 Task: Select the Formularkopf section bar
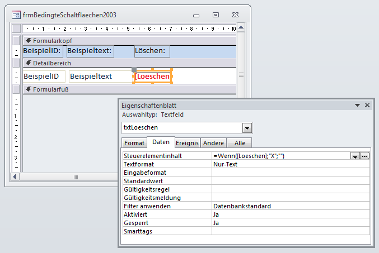(x=112, y=41)
